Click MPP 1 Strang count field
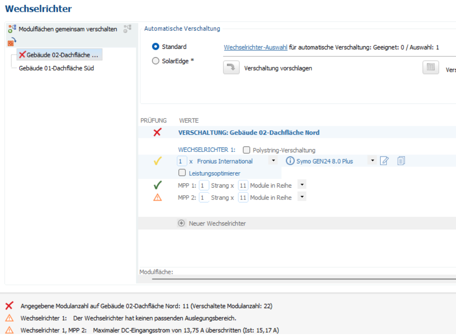This screenshot has height=336, width=456. click(204, 185)
